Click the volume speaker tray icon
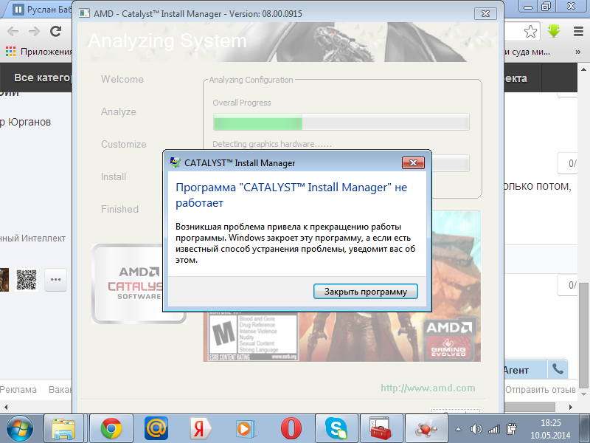Viewport: 590px width, 443px height. [476, 429]
